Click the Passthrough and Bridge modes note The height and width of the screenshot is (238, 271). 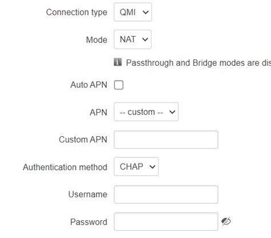[x=198, y=63]
